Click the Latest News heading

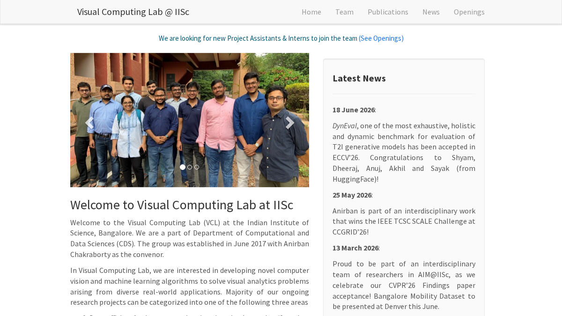coord(359,78)
